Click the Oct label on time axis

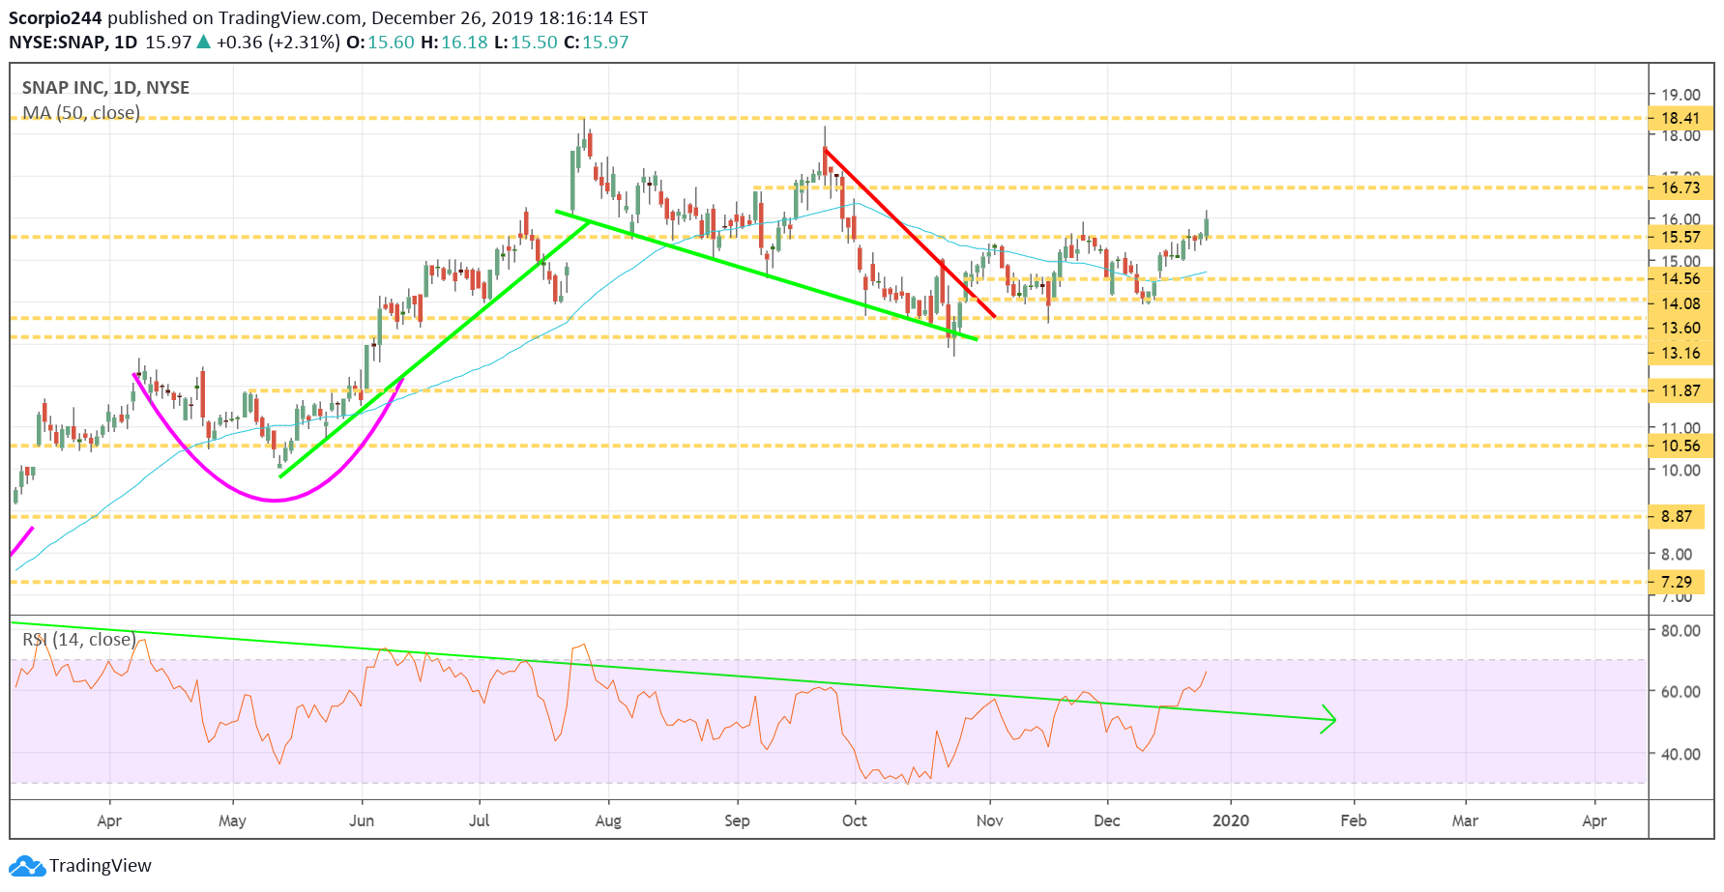tap(855, 820)
